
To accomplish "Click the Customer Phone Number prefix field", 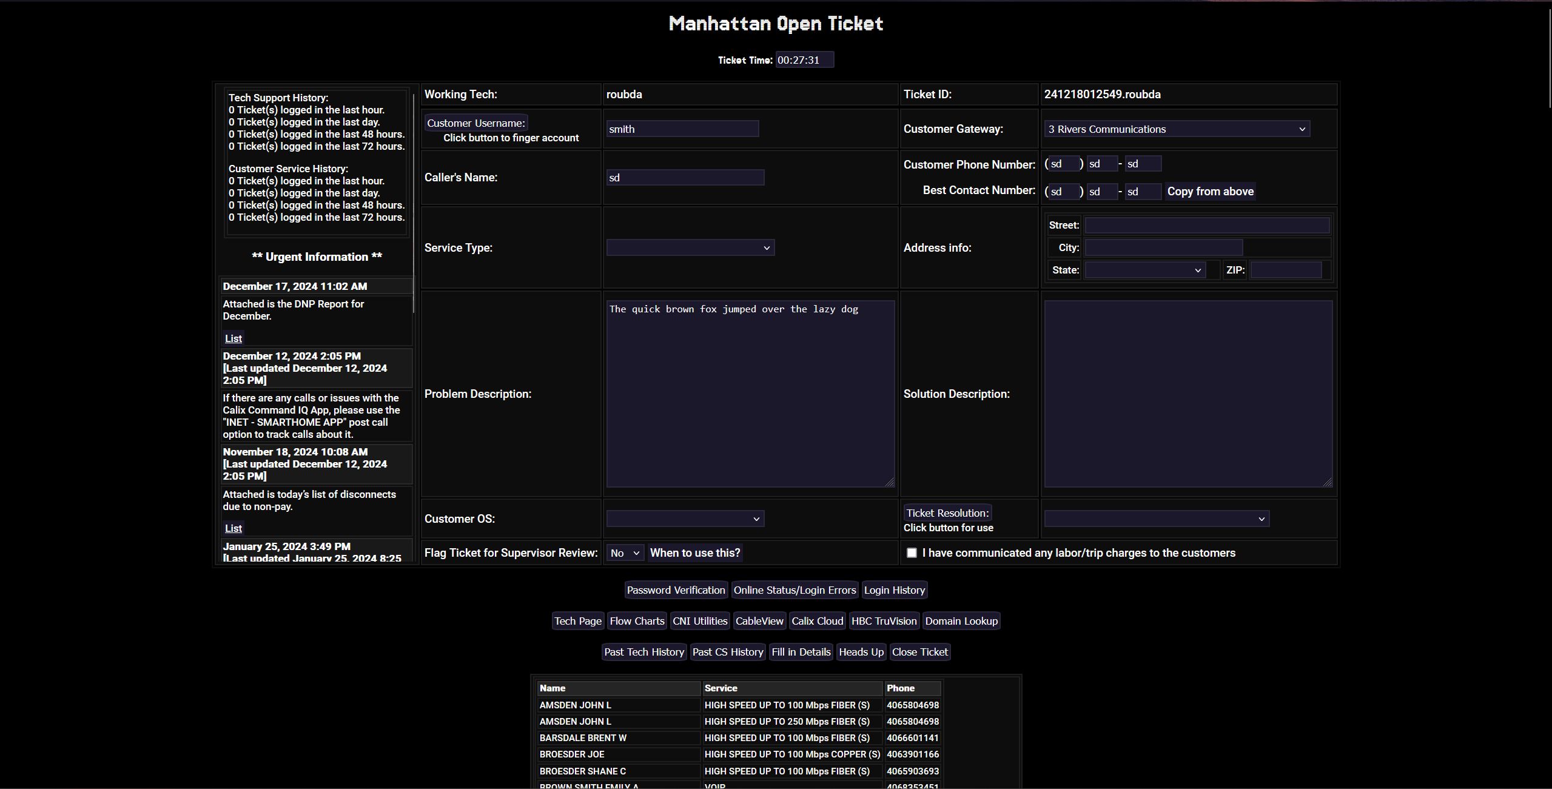I will tap(1102, 164).
